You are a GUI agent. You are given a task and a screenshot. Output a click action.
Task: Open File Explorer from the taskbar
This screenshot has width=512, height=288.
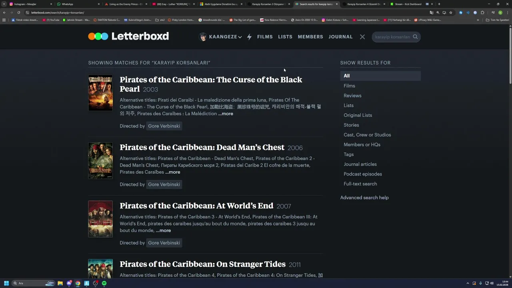point(60,283)
